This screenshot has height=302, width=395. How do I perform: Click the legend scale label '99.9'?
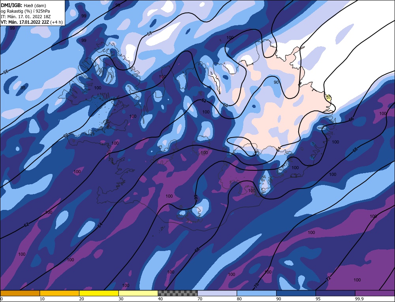click(x=359, y=299)
